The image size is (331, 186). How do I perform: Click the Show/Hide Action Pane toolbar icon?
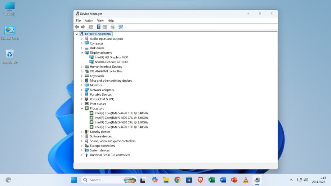coord(105,27)
